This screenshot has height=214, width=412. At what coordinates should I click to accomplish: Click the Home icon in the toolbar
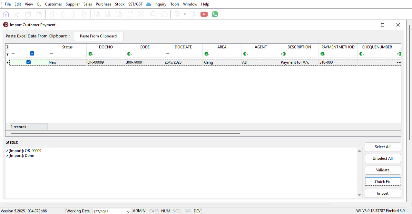coord(6,14)
